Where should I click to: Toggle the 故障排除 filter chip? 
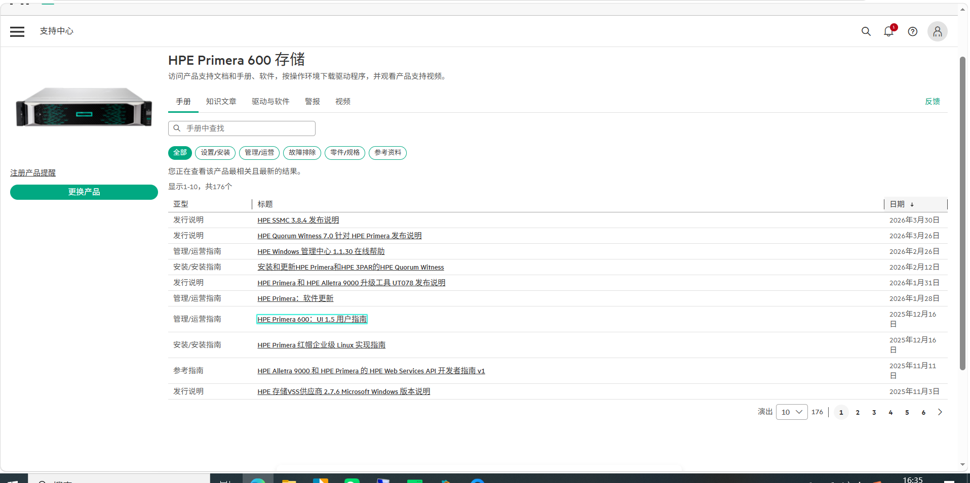(x=302, y=153)
